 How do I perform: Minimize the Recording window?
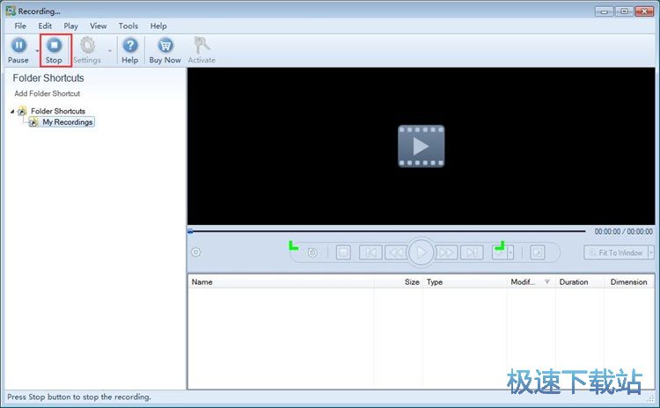[x=604, y=11]
